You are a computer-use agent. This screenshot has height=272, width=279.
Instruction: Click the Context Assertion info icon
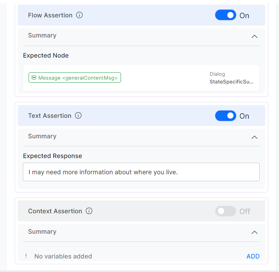(x=89, y=211)
